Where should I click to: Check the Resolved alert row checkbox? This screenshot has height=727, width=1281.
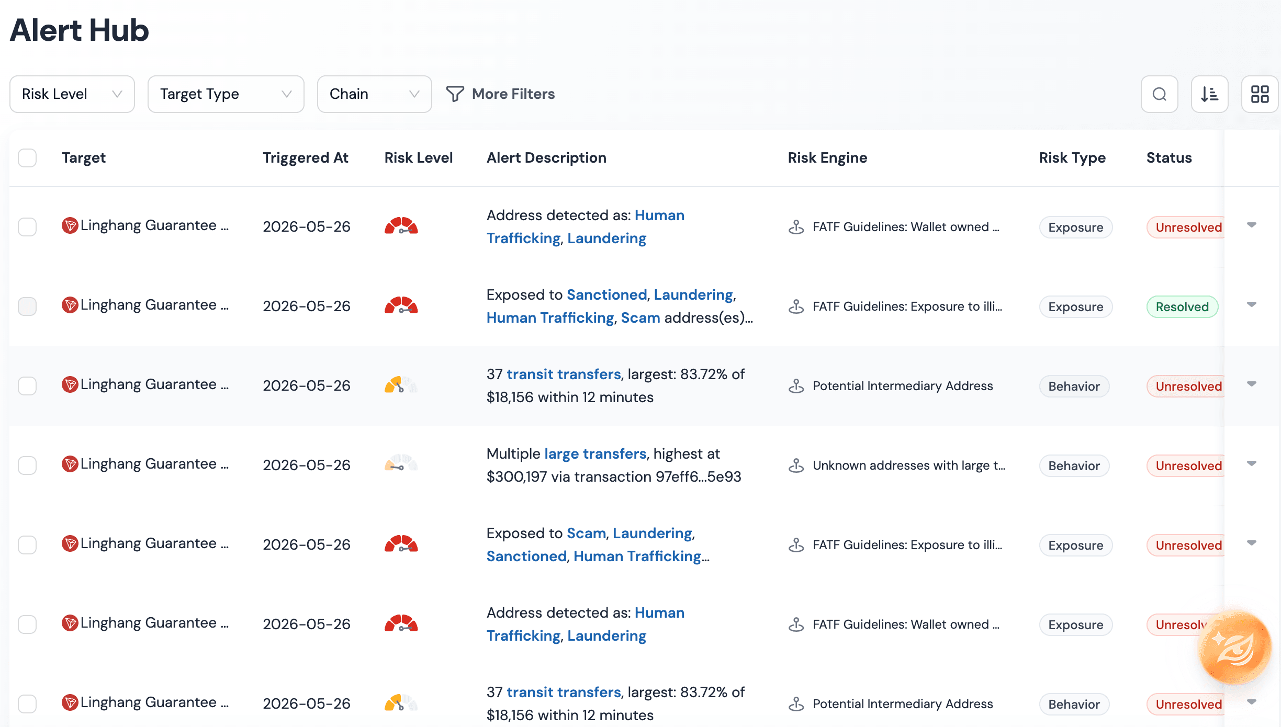point(27,306)
